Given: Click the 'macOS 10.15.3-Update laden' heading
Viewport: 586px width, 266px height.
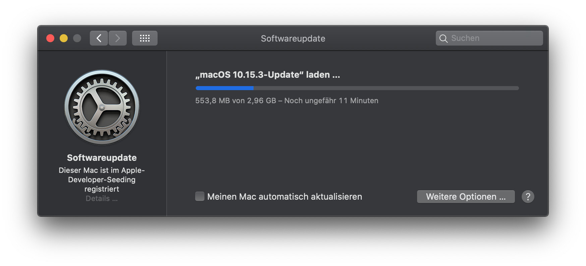Looking at the screenshot, I should coord(268,75).
